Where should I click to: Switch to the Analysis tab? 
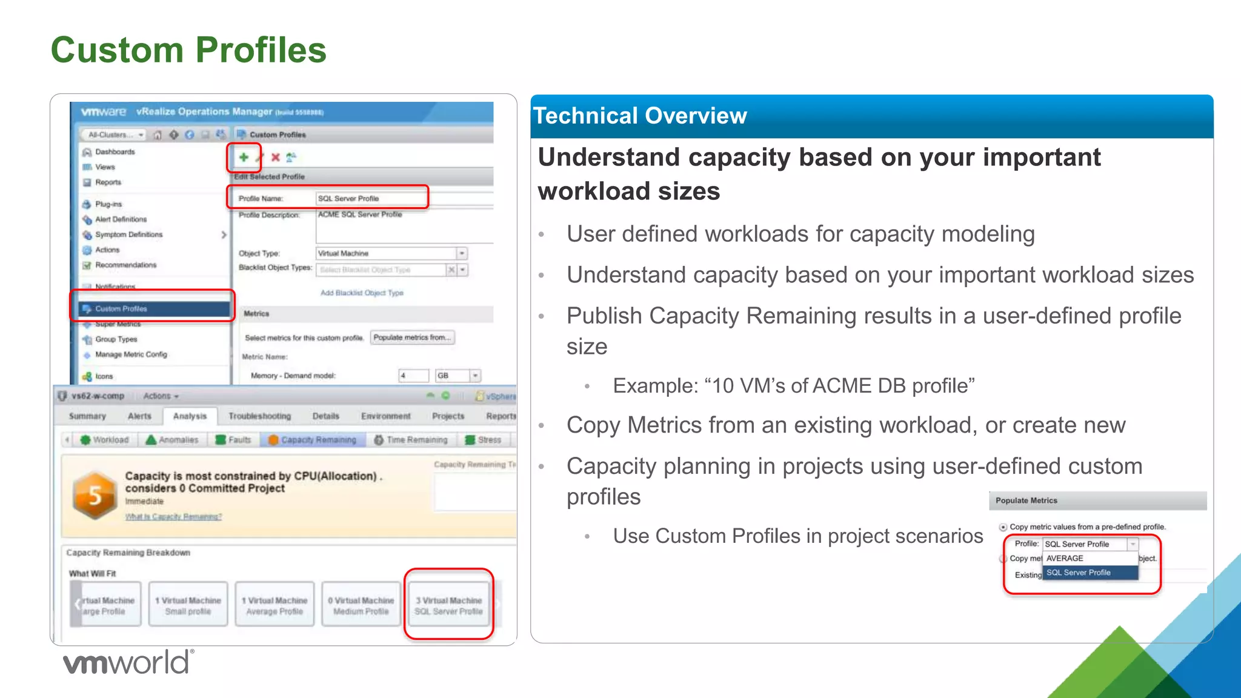[x=190, y=416]
